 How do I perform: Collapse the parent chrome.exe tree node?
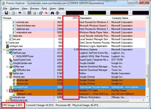pyautogui.click(x=7, y=77)
